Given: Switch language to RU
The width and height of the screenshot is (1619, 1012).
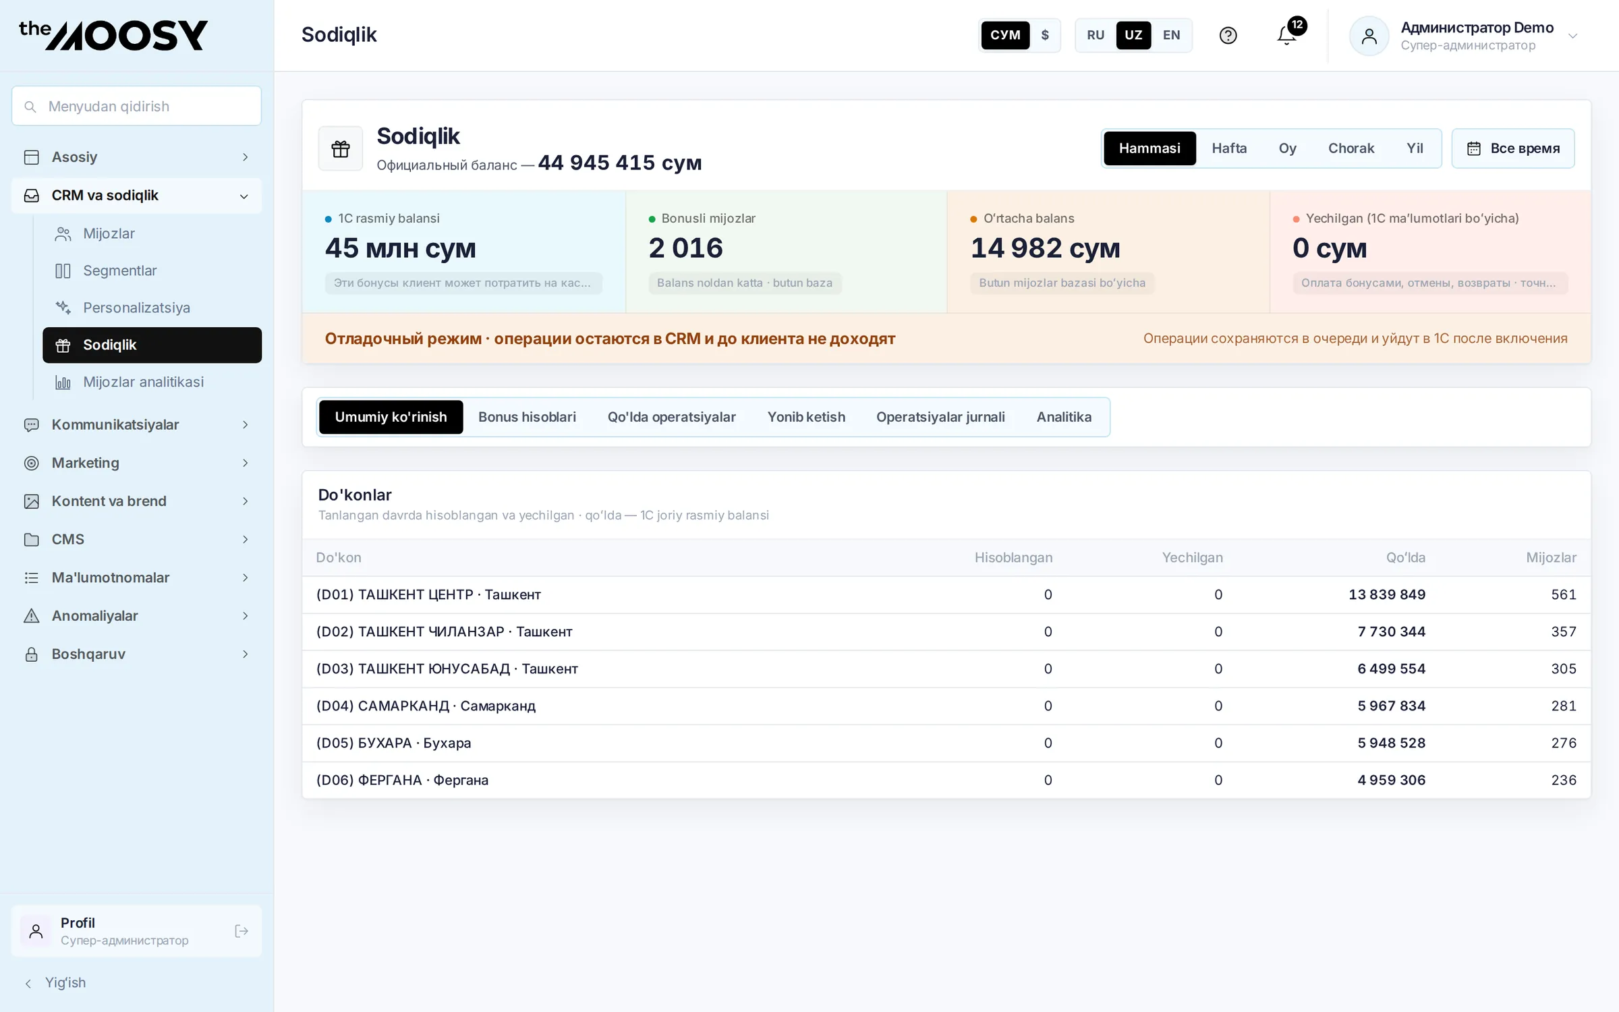Looking at the screenshot, I should tap(1096, 35).
